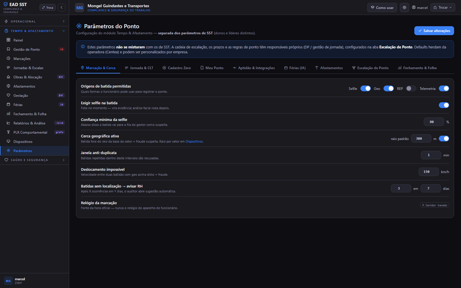Toggle the Telemetria origin switch
This screenshot has width=461, height=288.
(x=444, y=88)
